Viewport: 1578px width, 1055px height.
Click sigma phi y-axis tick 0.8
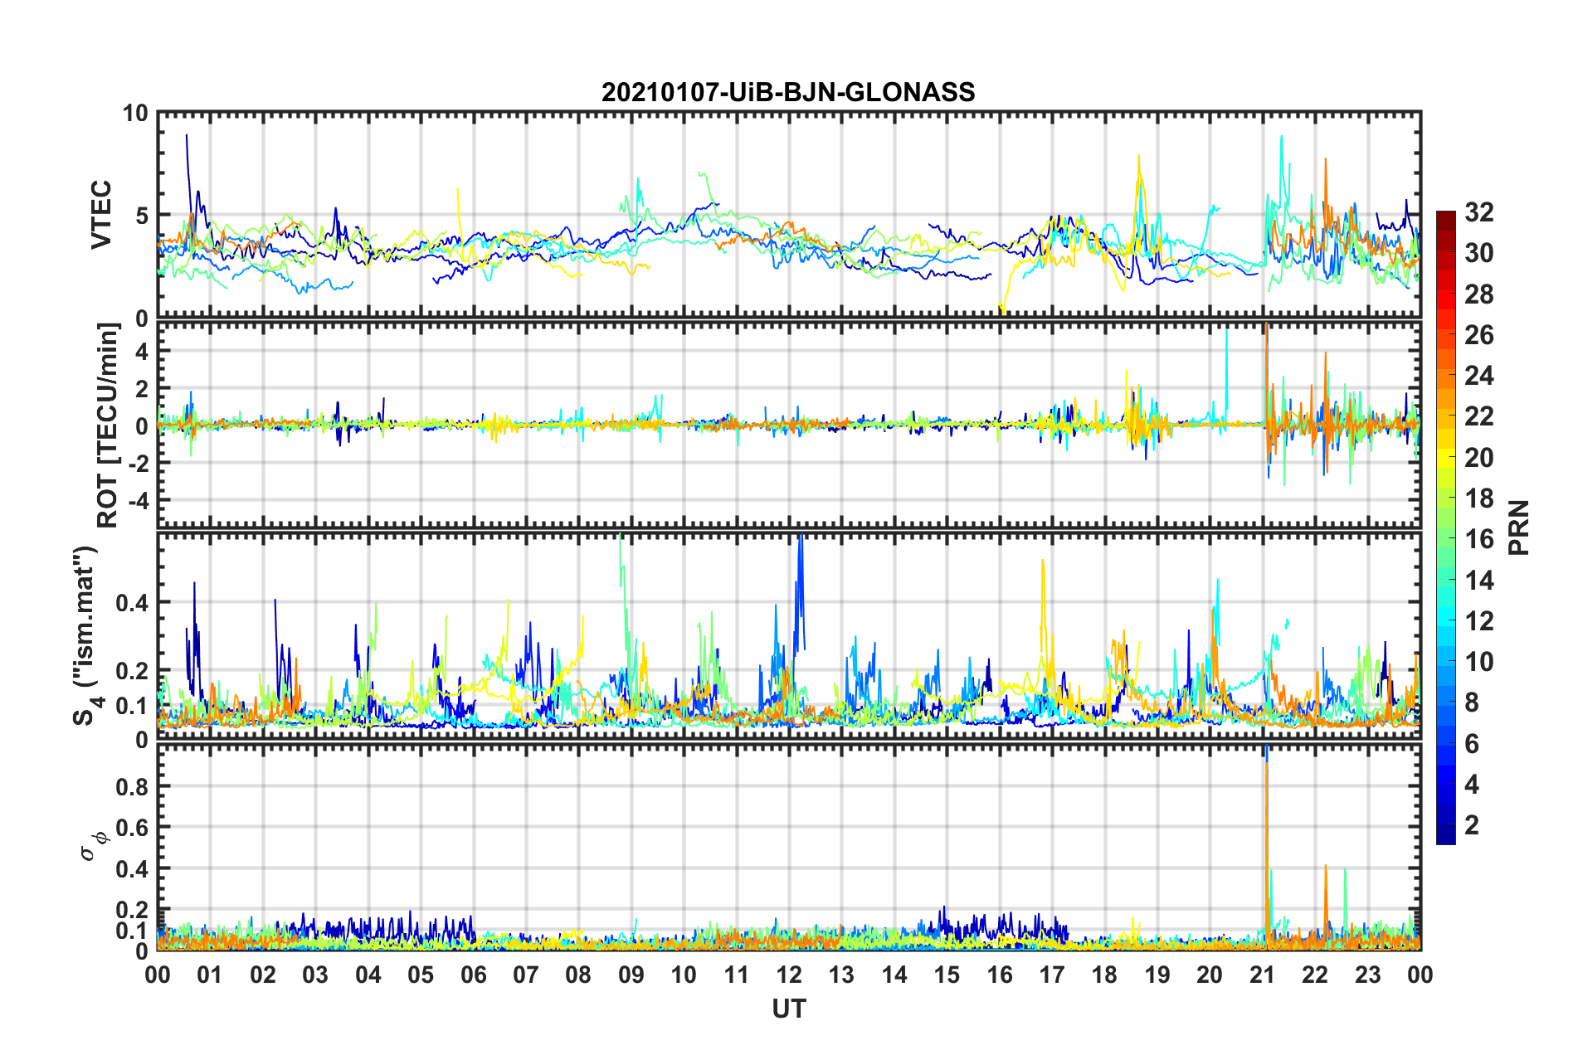tap(132, 786)
